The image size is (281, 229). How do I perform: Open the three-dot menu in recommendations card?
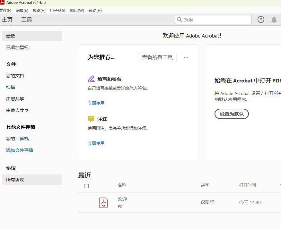[x=186, y=58]
